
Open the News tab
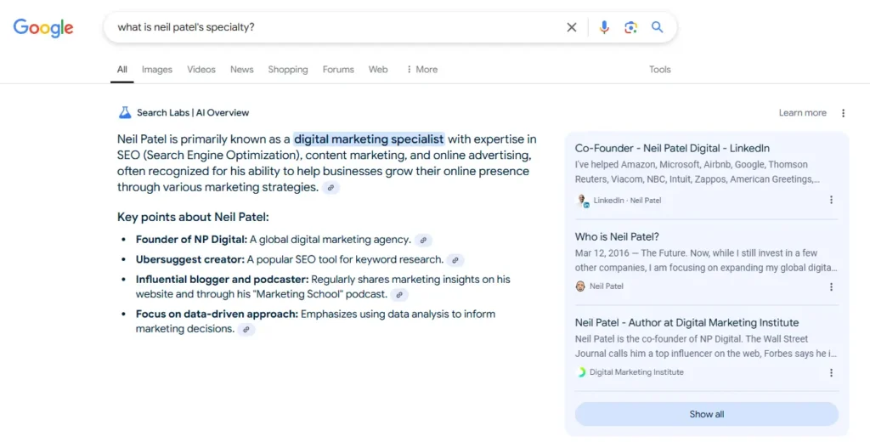[242, 70]
